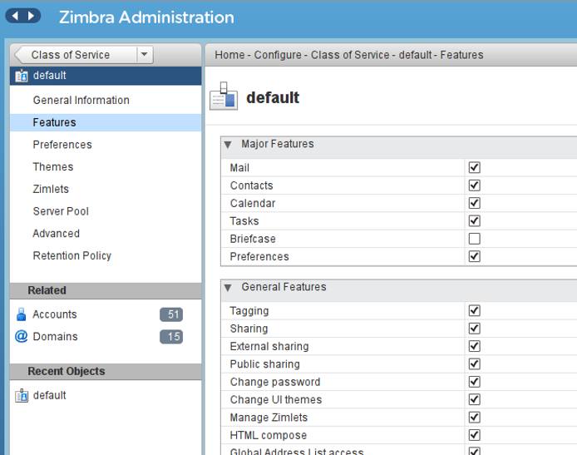Open the General Information page
Screen dimensions: 577x455
pyautogui.click(x=81, y=100)
